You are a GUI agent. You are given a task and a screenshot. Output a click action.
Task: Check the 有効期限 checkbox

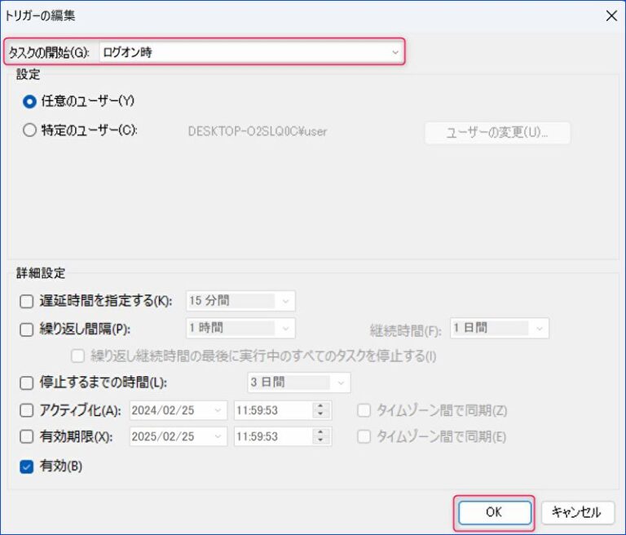pyautogui.click(x=27, y=437)
